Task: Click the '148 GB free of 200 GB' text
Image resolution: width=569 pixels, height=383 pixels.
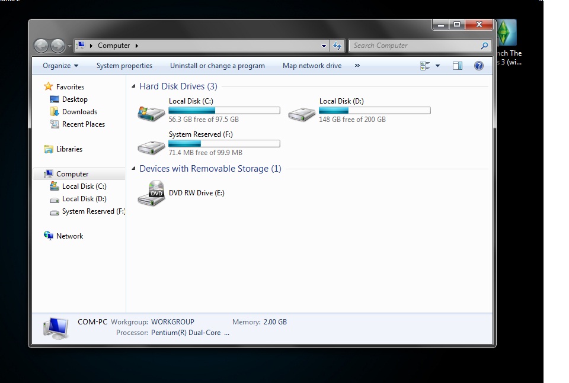Action: click(x=352, y=119)
